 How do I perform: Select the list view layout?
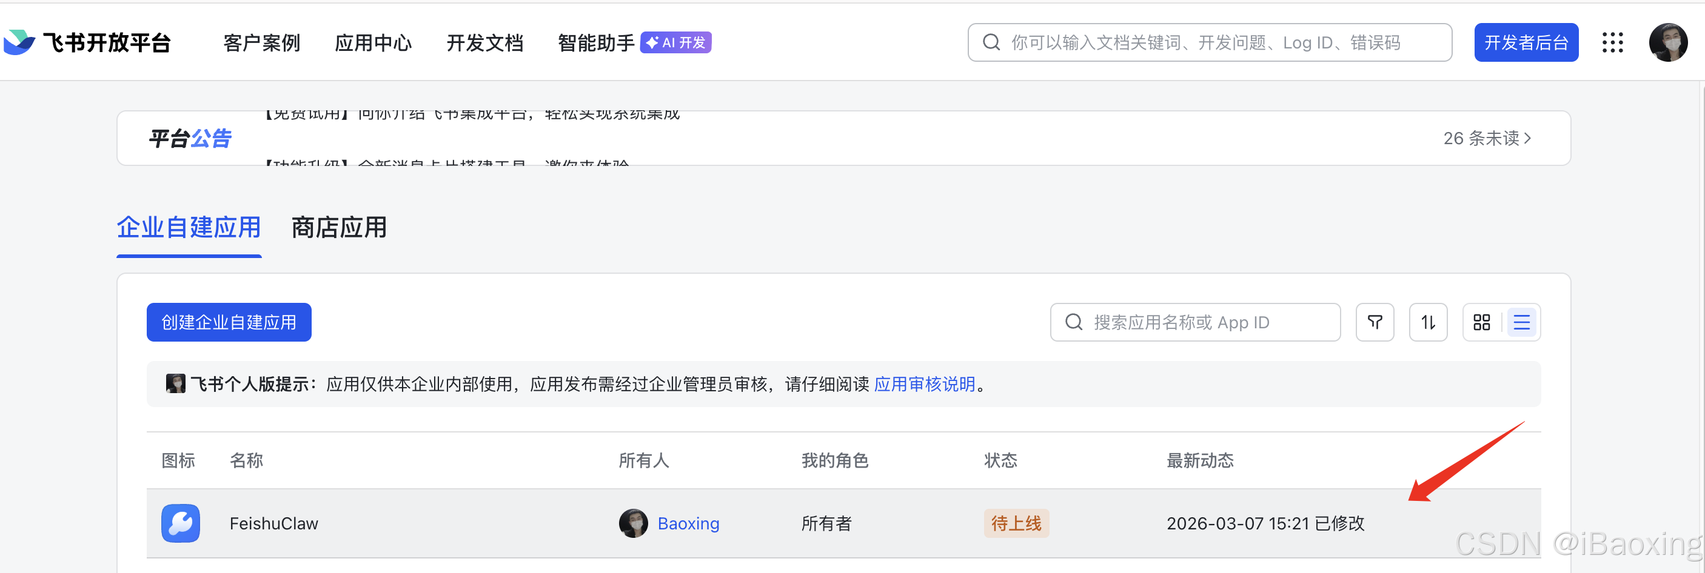coord(1521,322)
